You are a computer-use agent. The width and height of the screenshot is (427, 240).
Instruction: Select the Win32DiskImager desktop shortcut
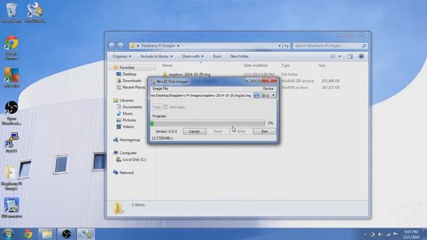click(x=35, y=13)
